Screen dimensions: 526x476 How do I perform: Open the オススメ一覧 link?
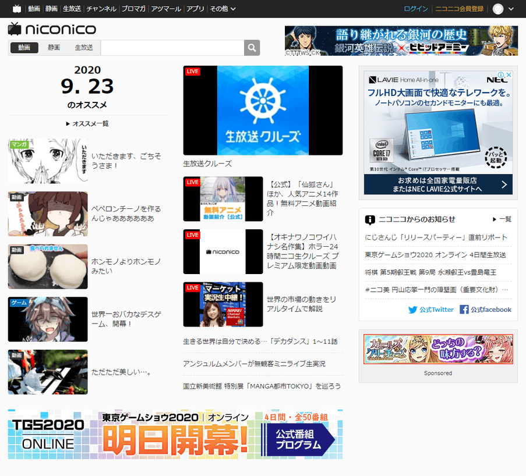tap(87, 124)
